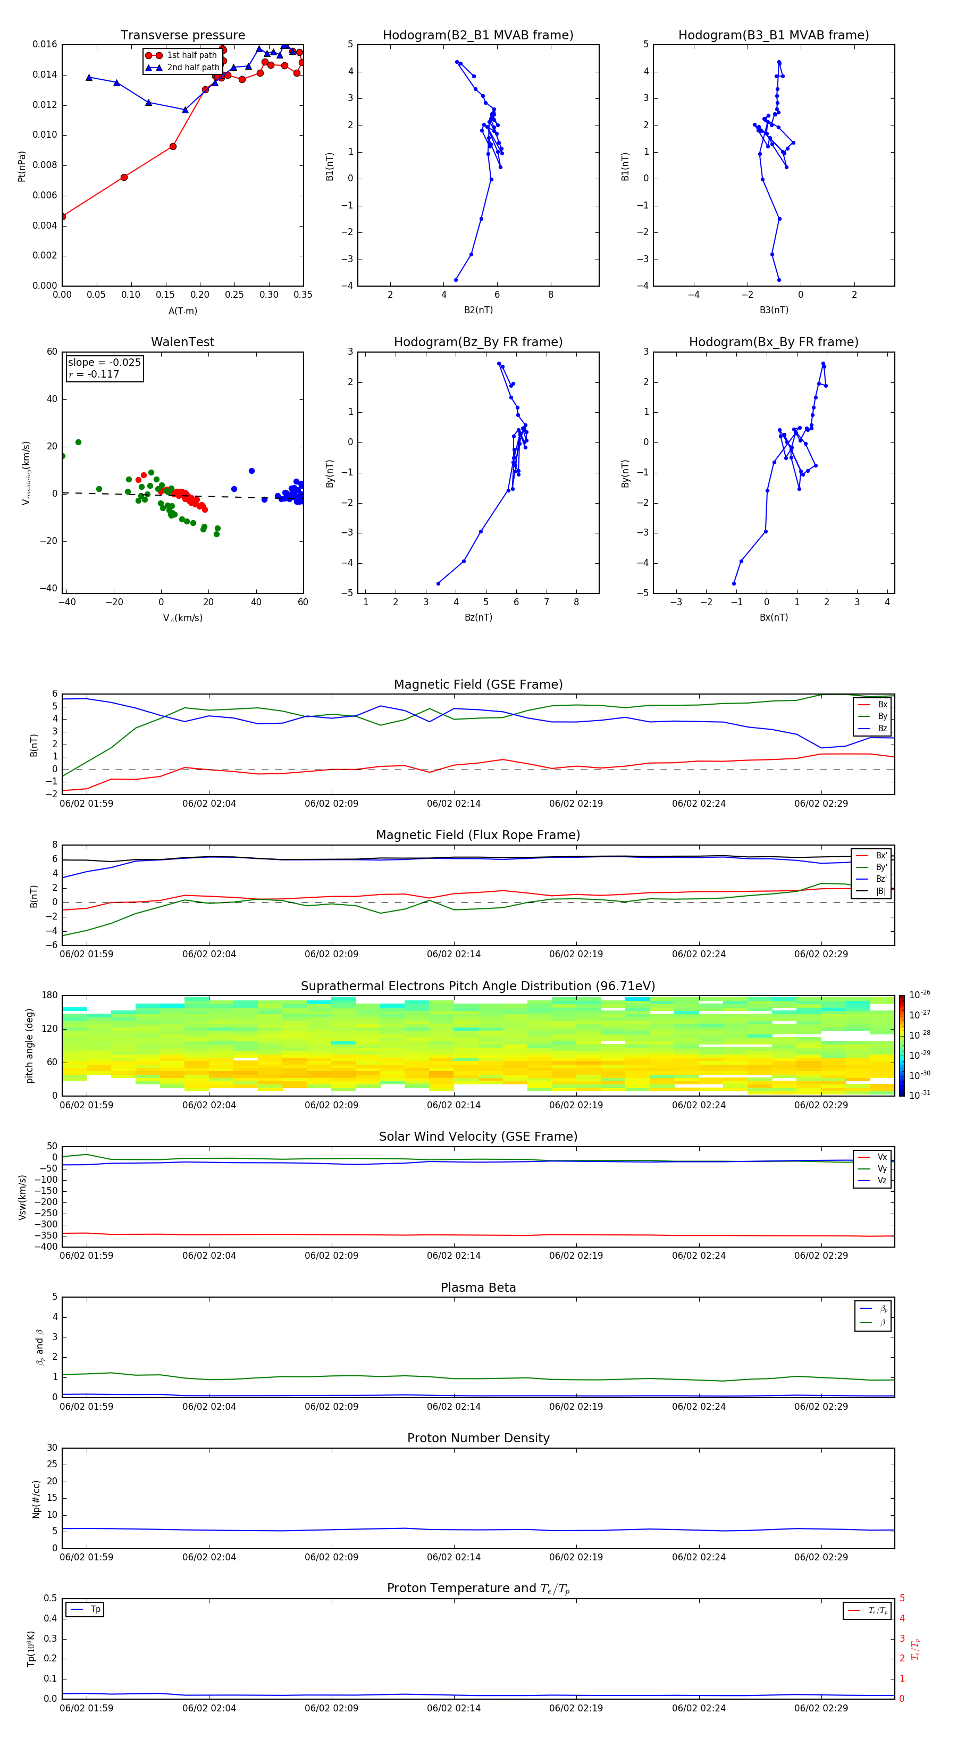Click the pitch angle (deg) axis label

click(x=29, y=1046)
